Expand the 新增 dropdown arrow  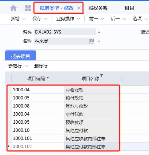click(24, 19)
